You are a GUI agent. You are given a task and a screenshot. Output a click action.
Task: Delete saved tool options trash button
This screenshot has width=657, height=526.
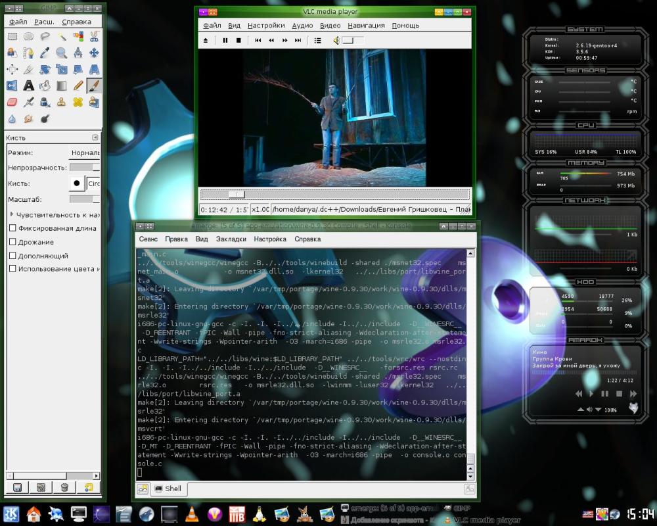click(64, 487)
